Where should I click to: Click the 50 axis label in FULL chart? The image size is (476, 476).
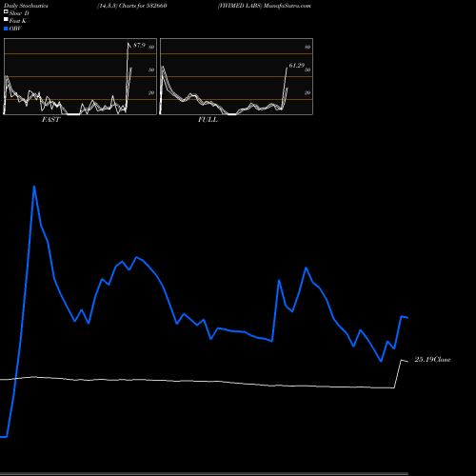(x=307, y=69)
